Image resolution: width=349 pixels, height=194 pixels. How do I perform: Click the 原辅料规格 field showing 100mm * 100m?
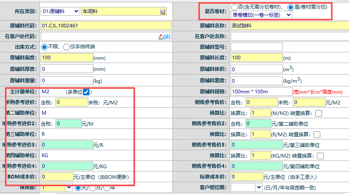(260, 92)
